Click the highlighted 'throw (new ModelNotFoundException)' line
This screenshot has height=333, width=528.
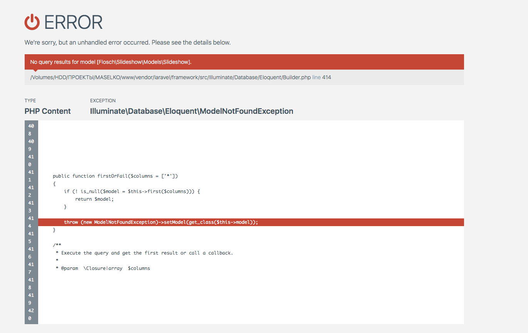pos(251,222)
